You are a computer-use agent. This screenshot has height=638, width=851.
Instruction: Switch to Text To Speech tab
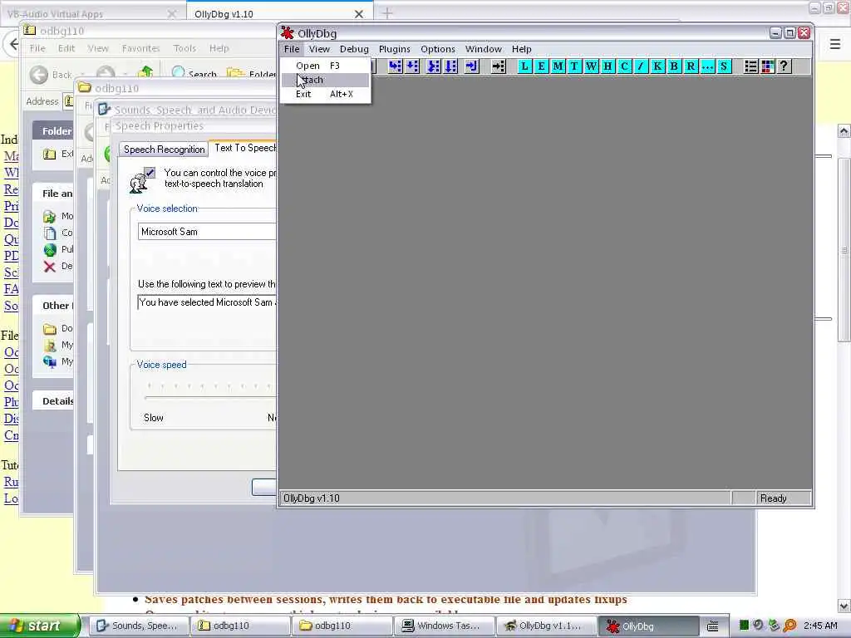click(245, 148)
